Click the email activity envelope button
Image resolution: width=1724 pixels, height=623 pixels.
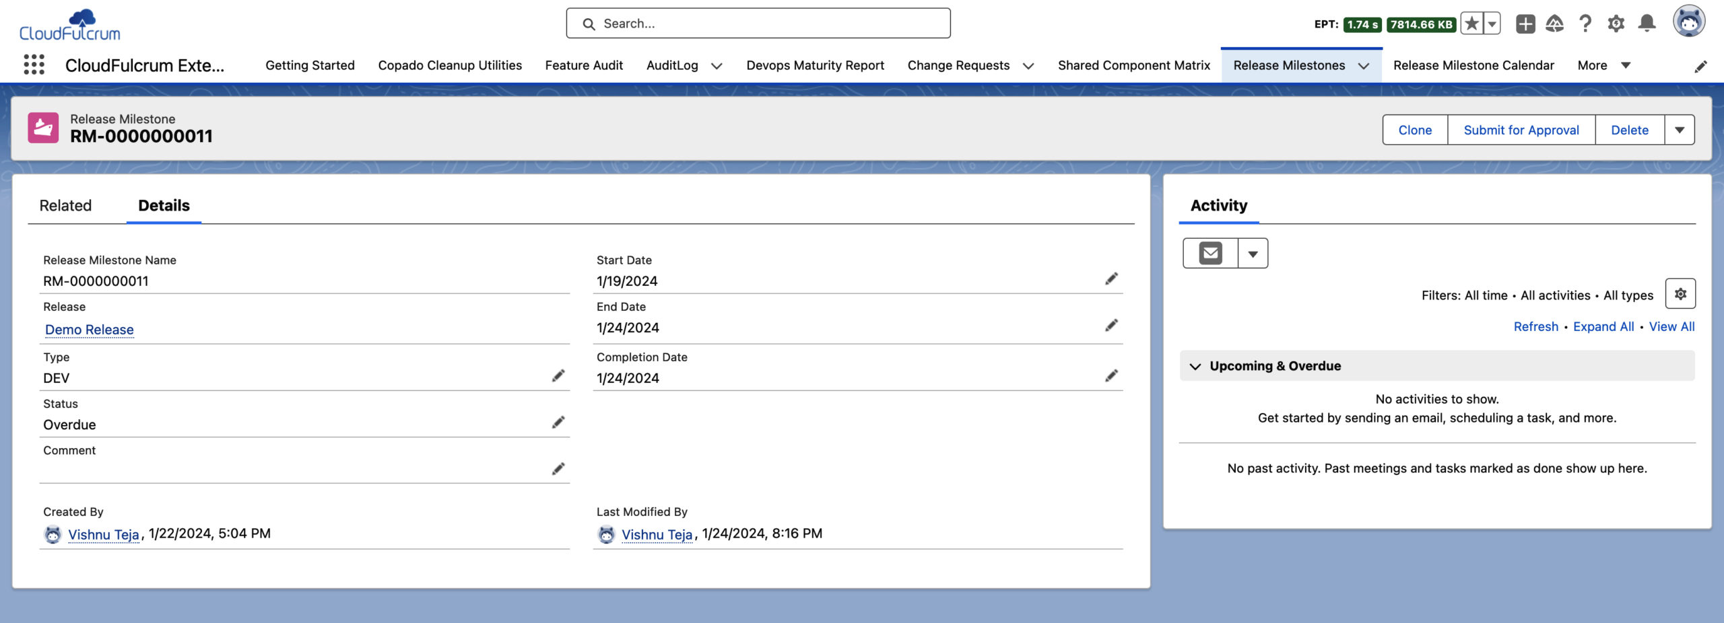[1210, 254]
